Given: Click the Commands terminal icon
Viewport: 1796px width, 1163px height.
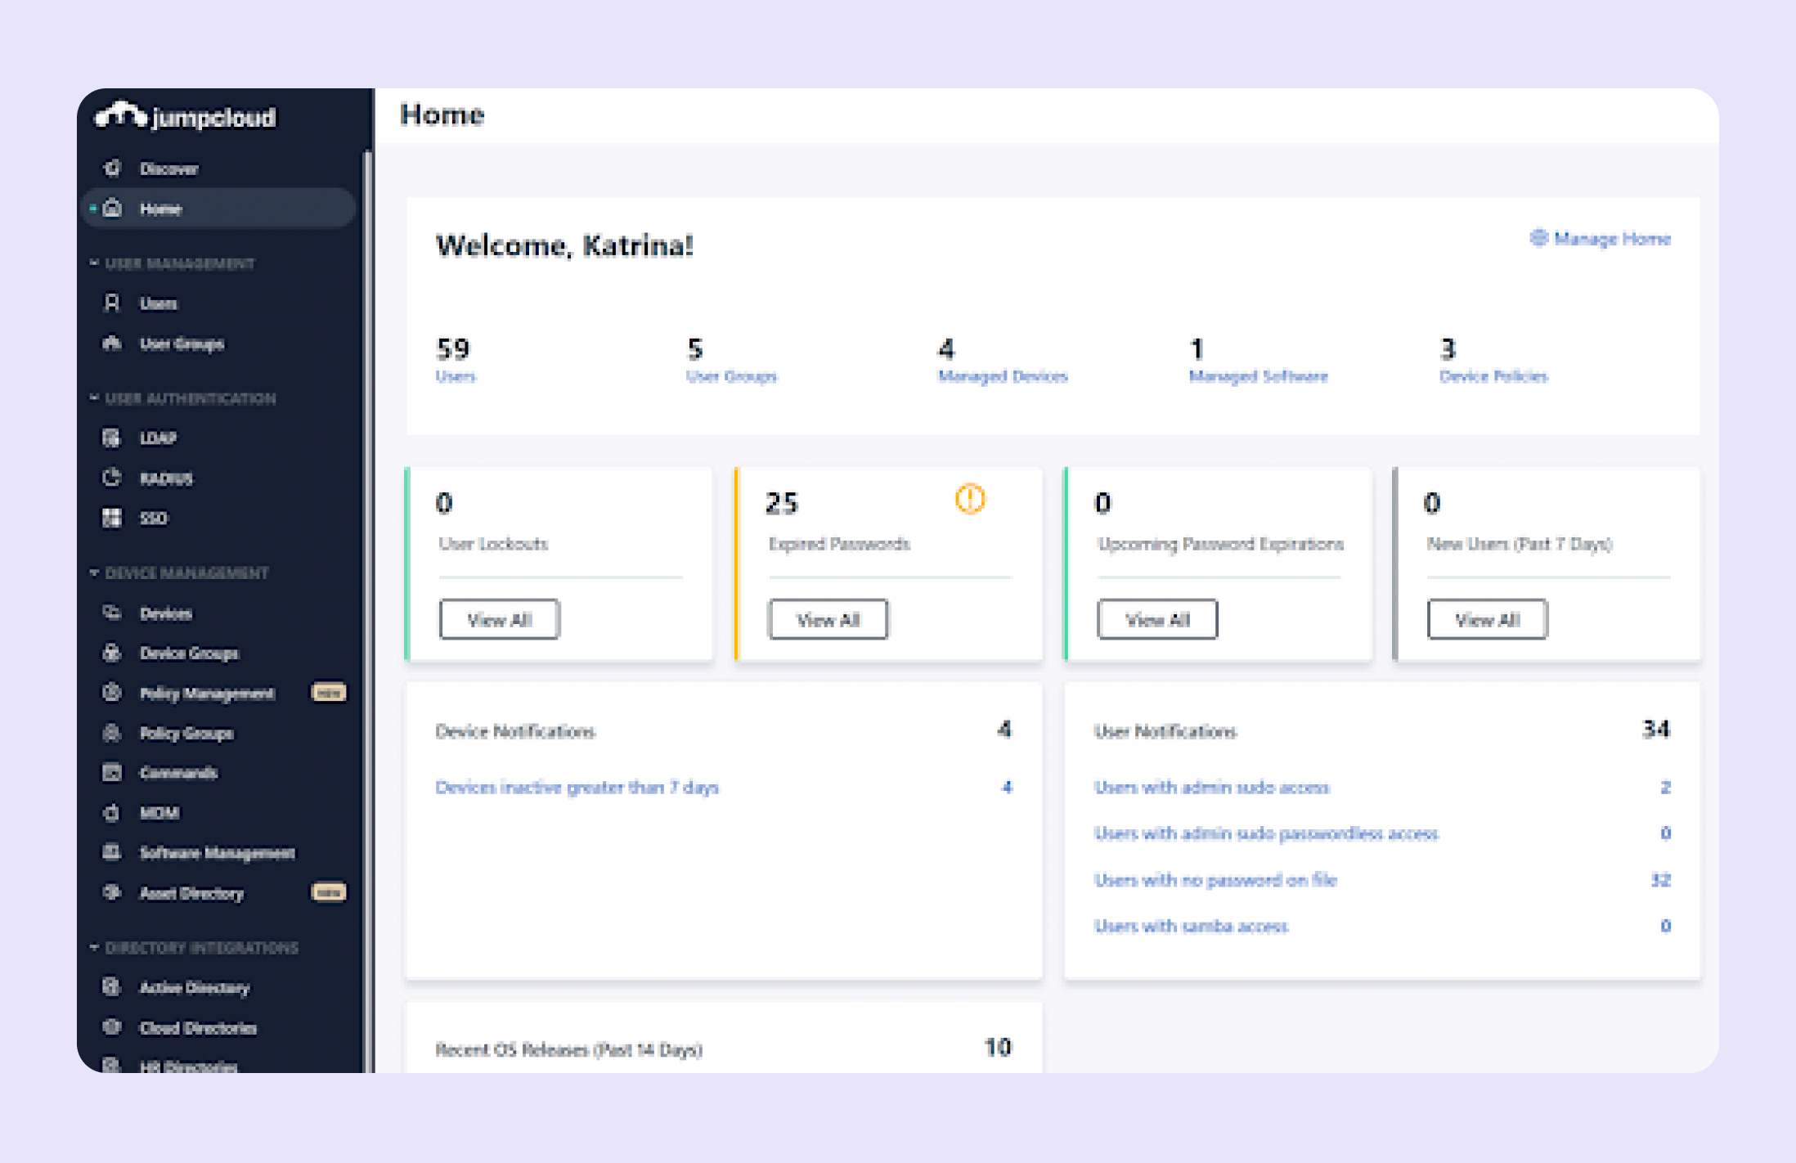Looking at the screenshot, I should pyautogui.click(x=112, y=772).
